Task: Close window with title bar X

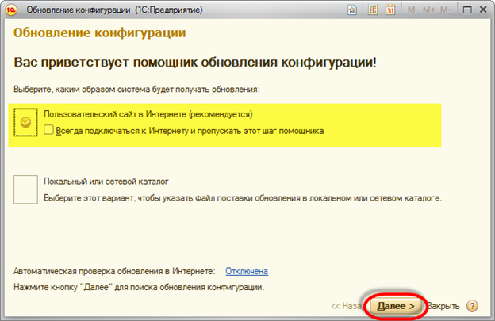Action: (x=483, y=10)
